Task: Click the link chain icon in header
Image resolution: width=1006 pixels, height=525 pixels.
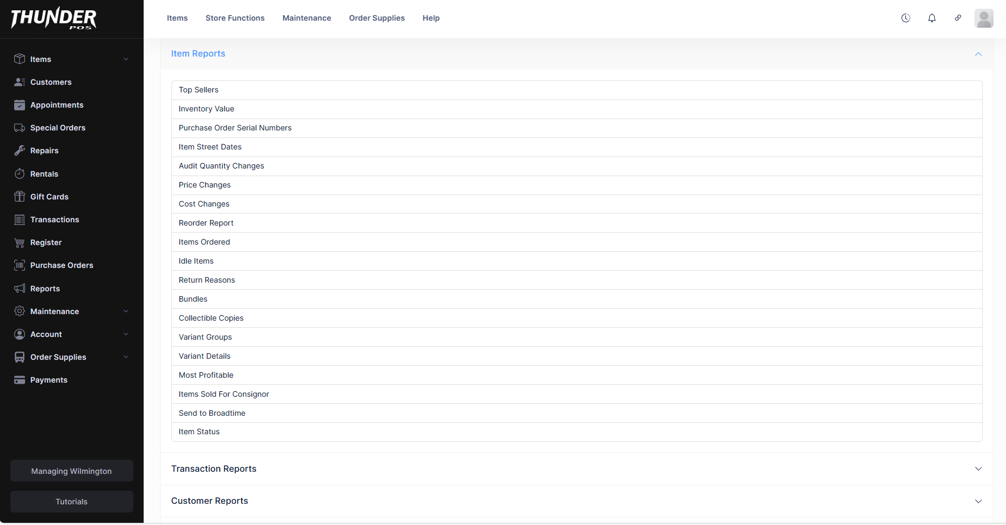Action: [x=958, y=18]
